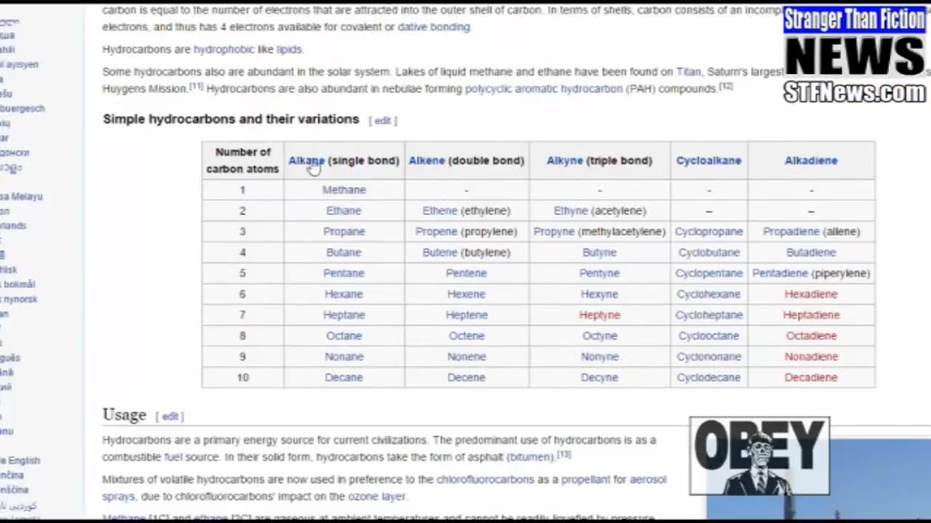Image resolution: width=931 pixels, height=523 pixels.
Task: Select the Cyclopropane link
Action: point(709,232)
